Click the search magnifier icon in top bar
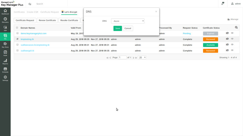Viewport: 243px width, 136px height. pos(30,4)
